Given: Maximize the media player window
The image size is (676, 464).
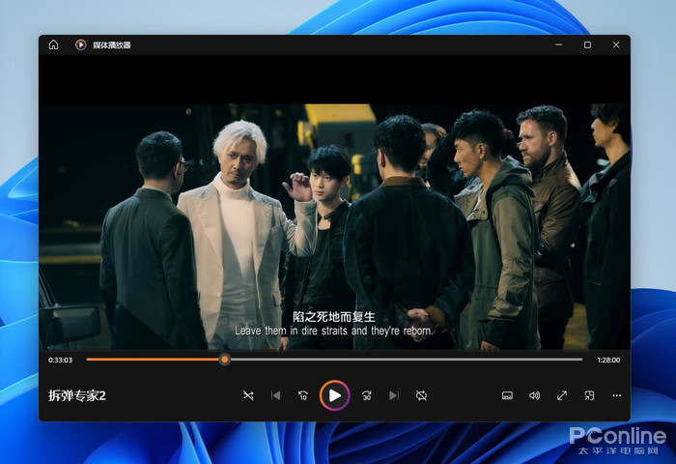Looking at the screenshot, I should [587, 44].
